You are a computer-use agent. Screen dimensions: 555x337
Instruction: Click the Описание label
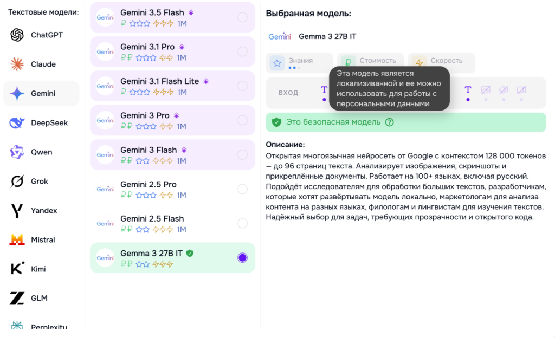click(x=285, y=145)
